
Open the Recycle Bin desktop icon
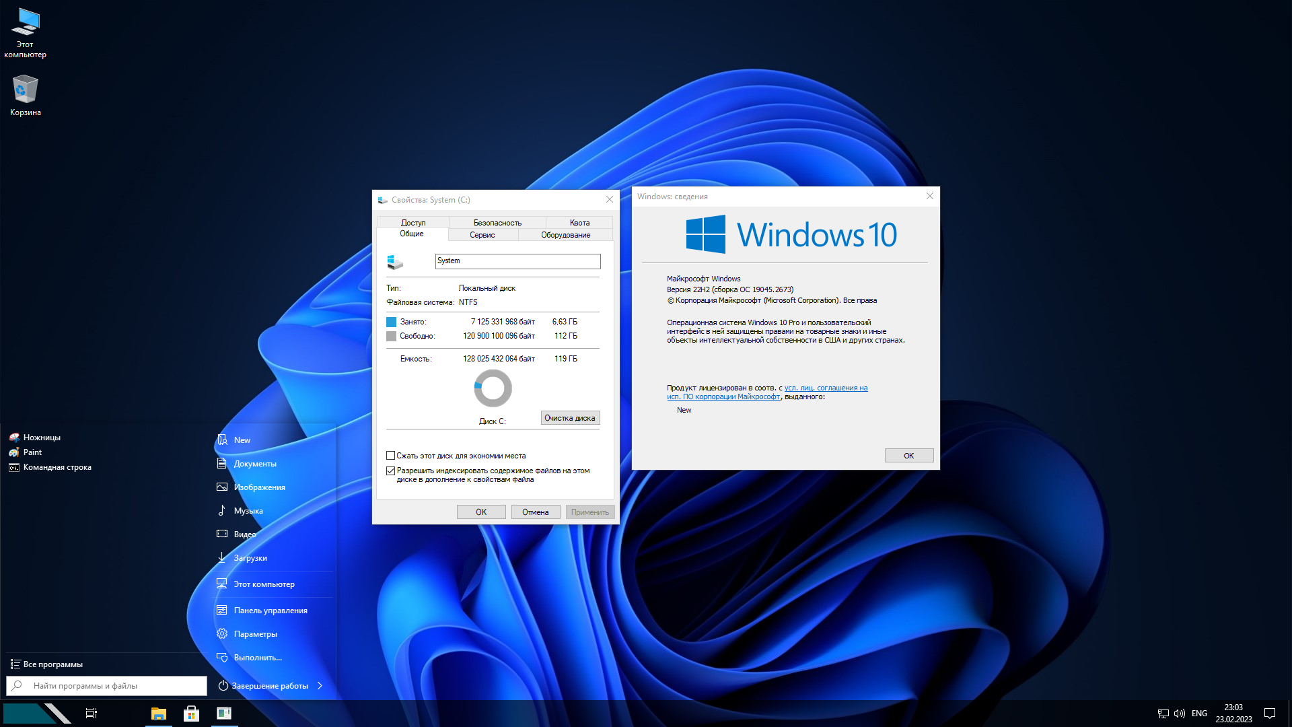pos(25,94)
